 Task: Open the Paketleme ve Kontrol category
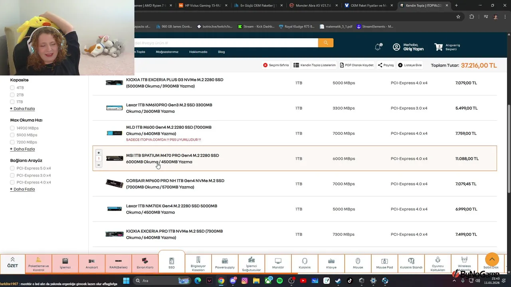pos(39,263)
